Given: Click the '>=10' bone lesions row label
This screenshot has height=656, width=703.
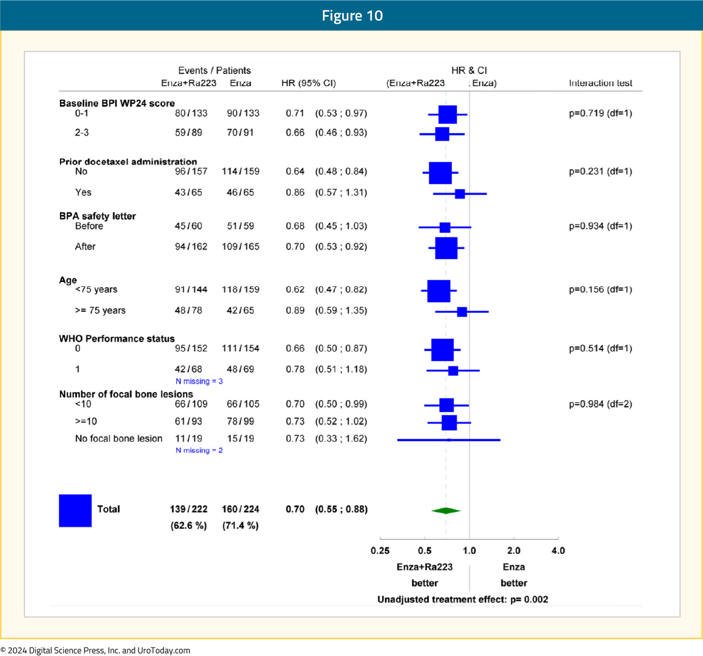Looking at the screenshot, I should tap(86, 421).
